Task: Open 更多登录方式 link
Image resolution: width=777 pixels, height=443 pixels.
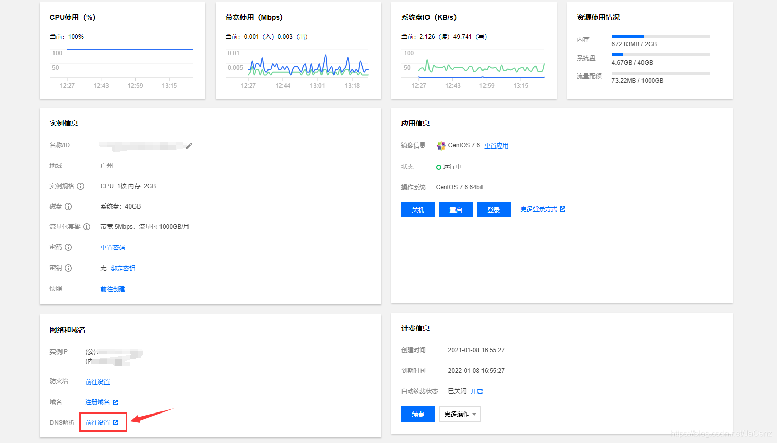Action: coord(539,209)
